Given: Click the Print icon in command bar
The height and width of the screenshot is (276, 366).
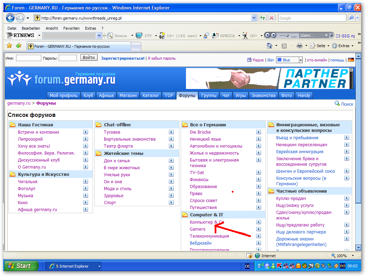Looking at the screenshot, I should (299, 46).
